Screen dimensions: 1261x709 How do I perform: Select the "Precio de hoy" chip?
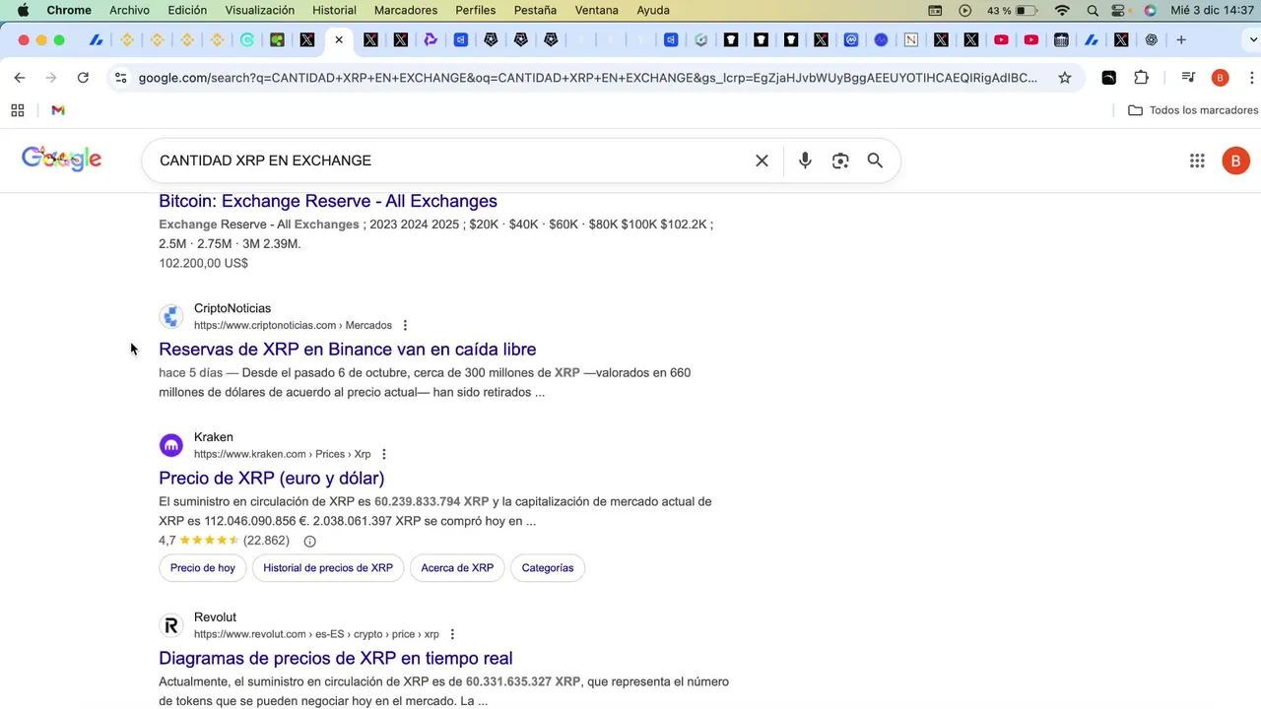(203, 568)
